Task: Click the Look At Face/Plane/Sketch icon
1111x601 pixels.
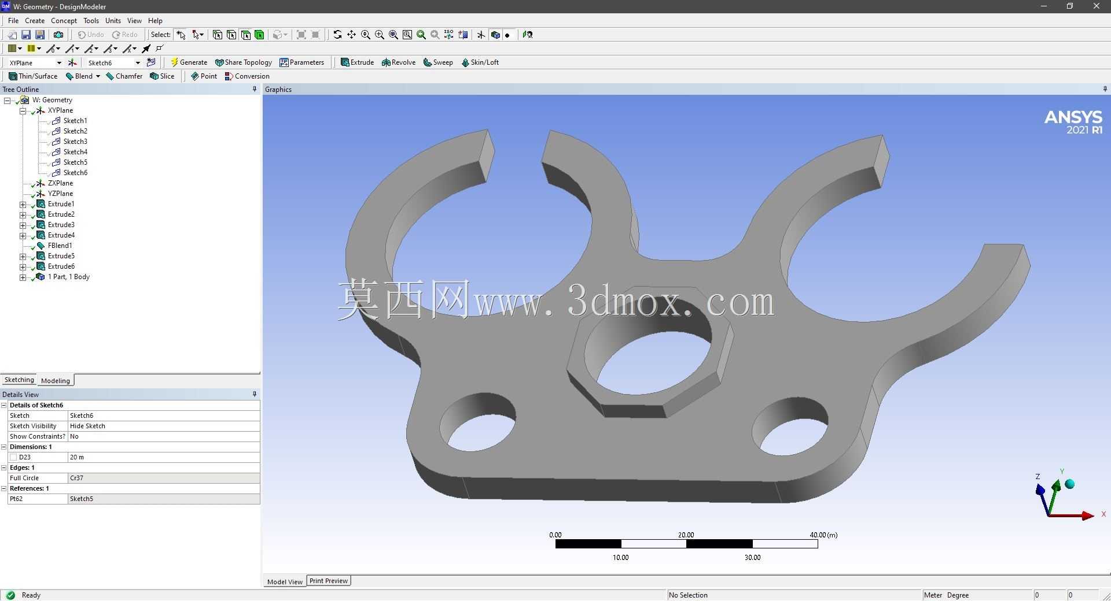Action: pyautogui.click(x=528, y=35)
